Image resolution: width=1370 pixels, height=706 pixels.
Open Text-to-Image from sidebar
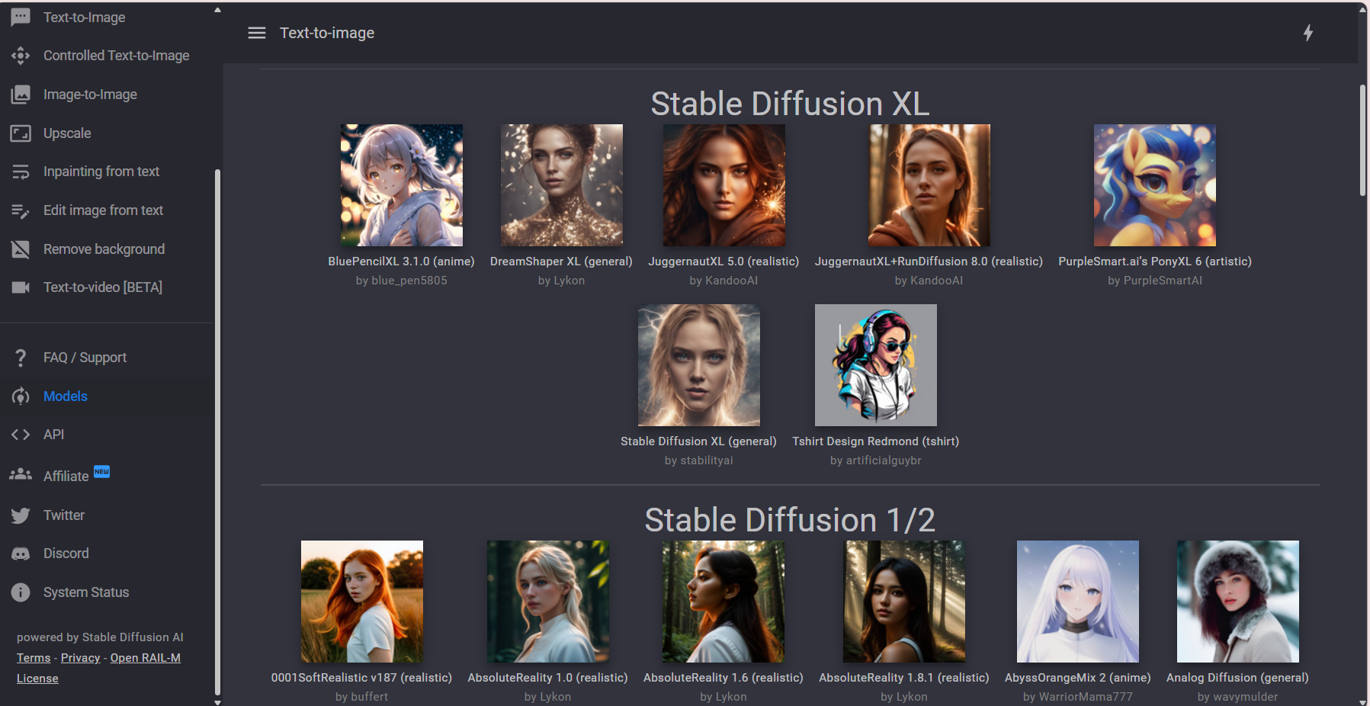[x=85, y=18]
